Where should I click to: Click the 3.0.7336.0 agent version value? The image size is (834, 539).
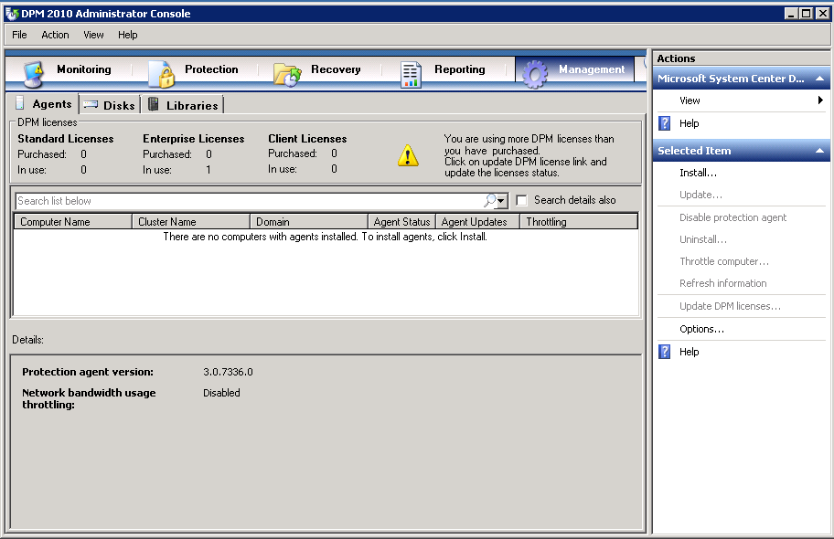(x=228, y=372)
